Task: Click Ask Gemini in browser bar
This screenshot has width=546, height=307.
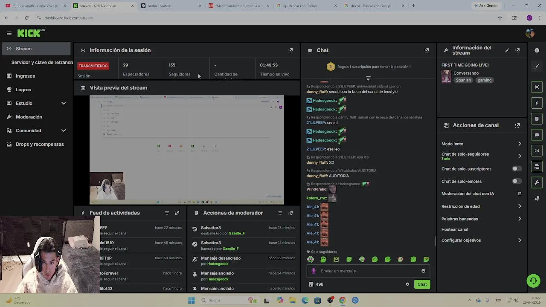Action: click(x=486, y=6)
